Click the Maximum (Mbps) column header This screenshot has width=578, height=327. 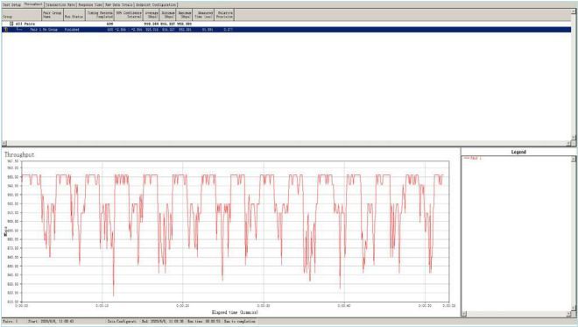(184, 15)
